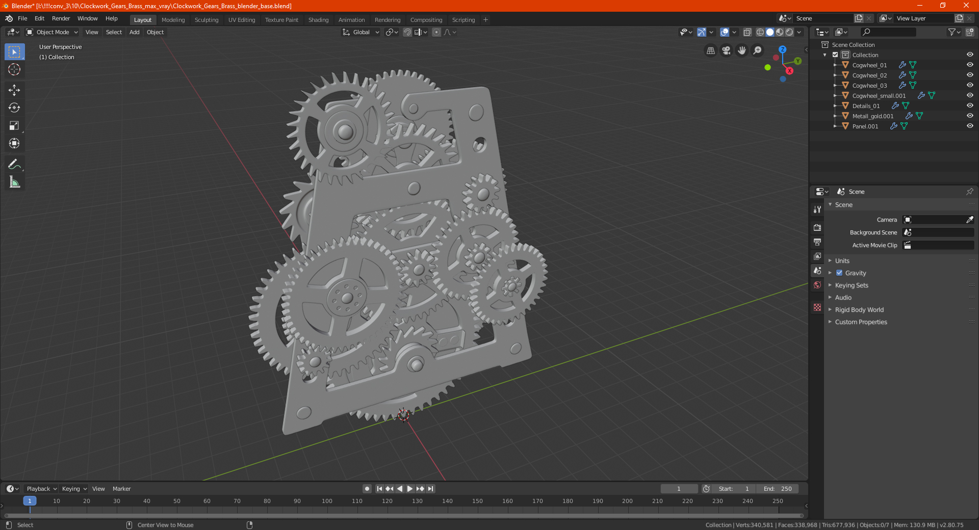Pin the Scene properties panel
The height and width of the screenshot is (530, 979).
[969, 192]
